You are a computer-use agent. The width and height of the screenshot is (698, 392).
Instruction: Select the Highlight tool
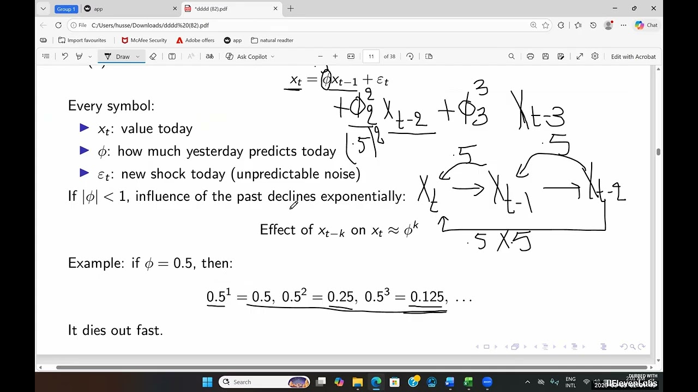(79, 57)
